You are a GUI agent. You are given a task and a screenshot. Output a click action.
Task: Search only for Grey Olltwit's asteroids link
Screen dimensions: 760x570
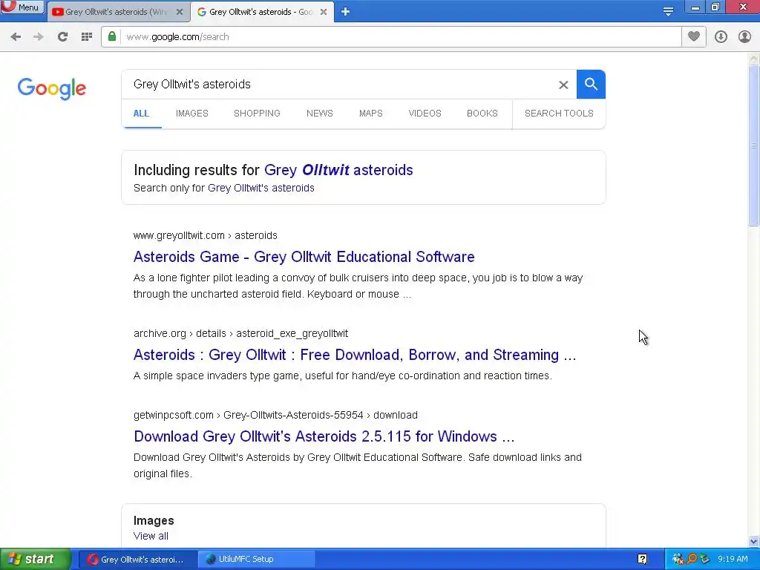point(261,188)
